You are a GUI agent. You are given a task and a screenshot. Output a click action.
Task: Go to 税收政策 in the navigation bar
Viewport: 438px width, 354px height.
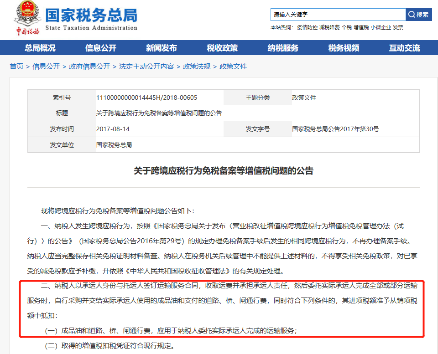222,48
